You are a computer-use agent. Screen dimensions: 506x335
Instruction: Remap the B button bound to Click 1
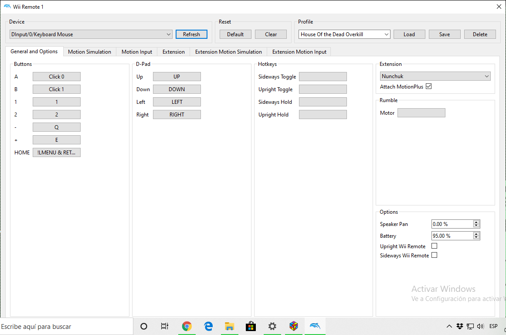tap(57, 89)
